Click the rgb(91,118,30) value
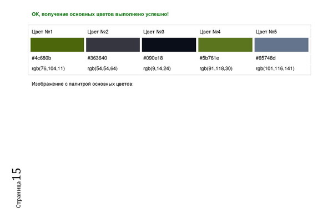Viewport: 333px width, 222px height. pyautogui.click(x=216, y=68)
